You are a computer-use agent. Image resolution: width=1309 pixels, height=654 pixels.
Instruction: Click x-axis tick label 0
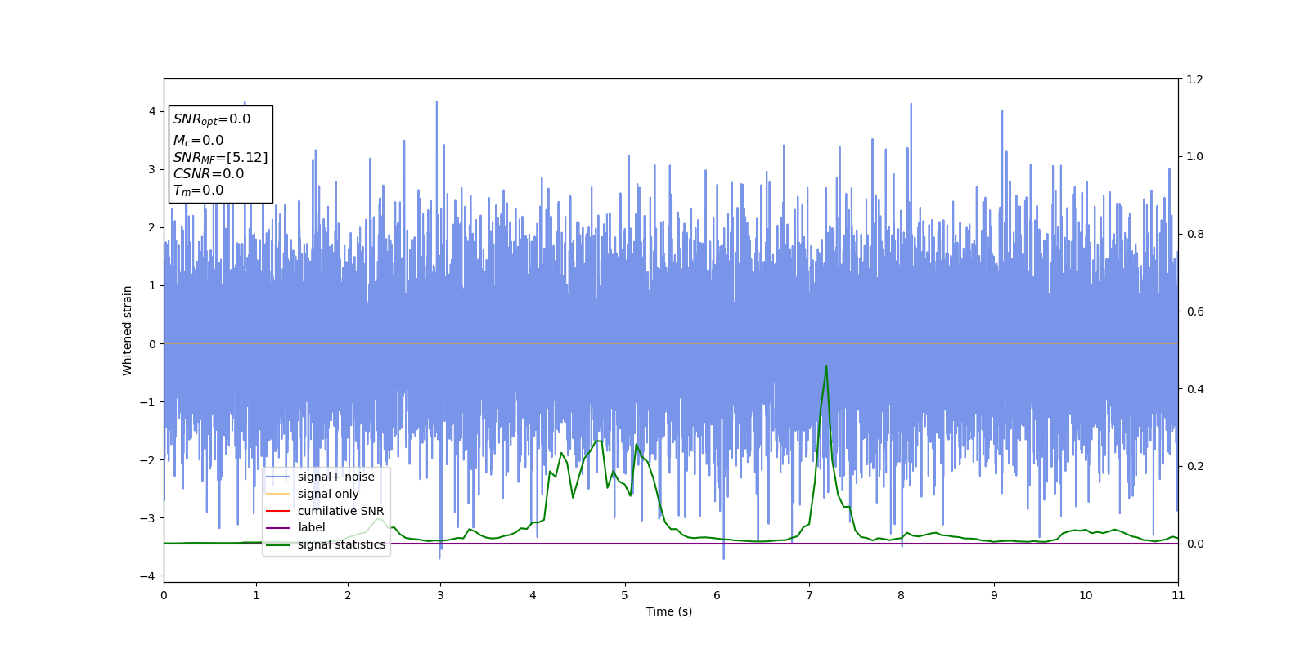tap(164, 595)
